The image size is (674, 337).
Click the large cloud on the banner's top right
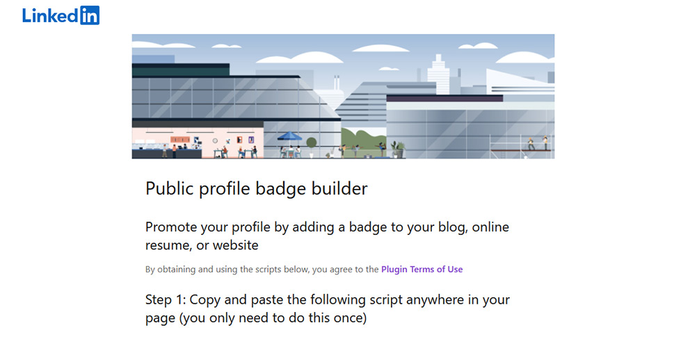[x=527, y=58]
